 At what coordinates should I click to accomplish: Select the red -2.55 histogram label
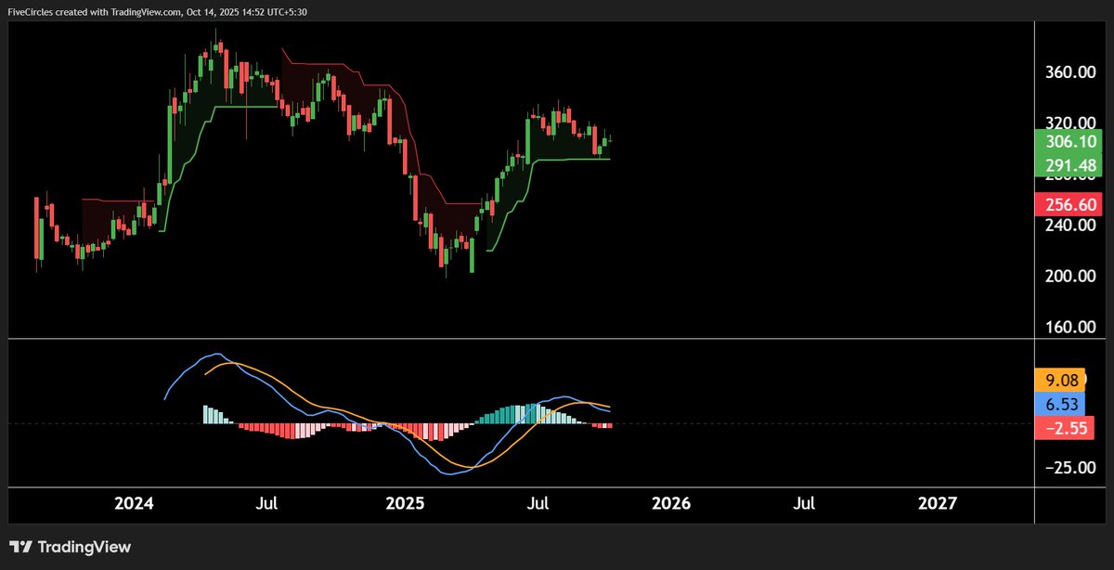tap(1065, 428)
